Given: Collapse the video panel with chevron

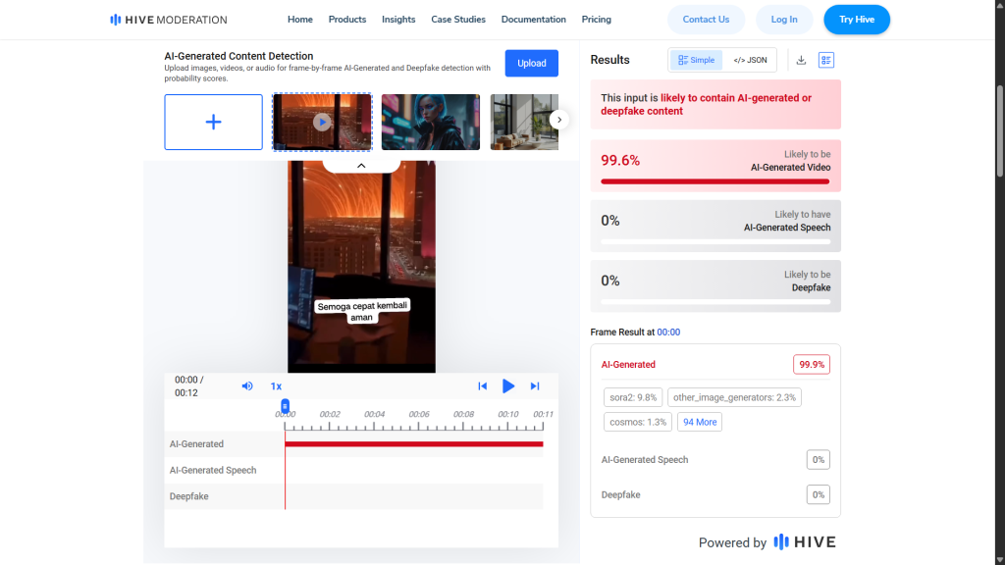Looking at the screenshot, I should point(360,166).
